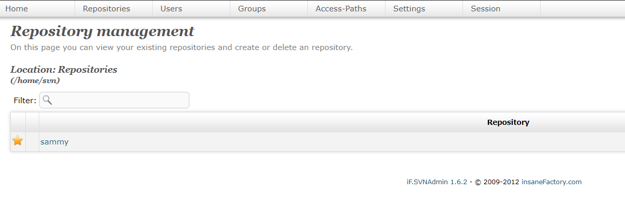The image size is (625, 210).
Task: Click the Repository management heading
Action: [x=102, y=31]
